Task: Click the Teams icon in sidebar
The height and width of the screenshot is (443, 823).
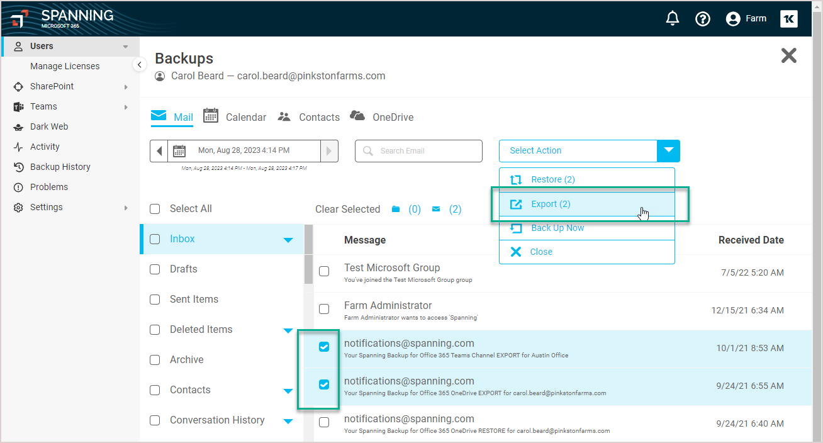Action: [18, 106]
